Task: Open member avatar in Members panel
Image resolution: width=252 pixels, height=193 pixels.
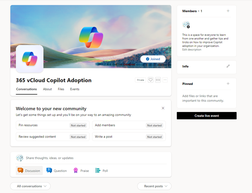Action: (186, 25)
